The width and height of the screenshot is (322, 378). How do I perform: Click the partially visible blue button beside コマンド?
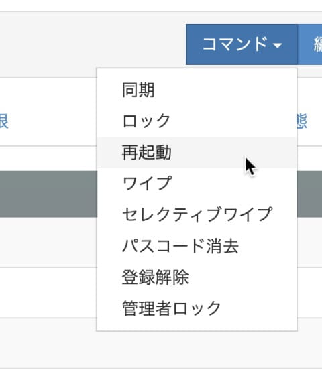pyautogui.click(x=310, y=45)
